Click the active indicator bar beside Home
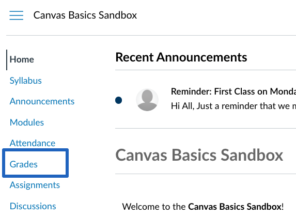This screenshot has width=296, height=217. 7,60
